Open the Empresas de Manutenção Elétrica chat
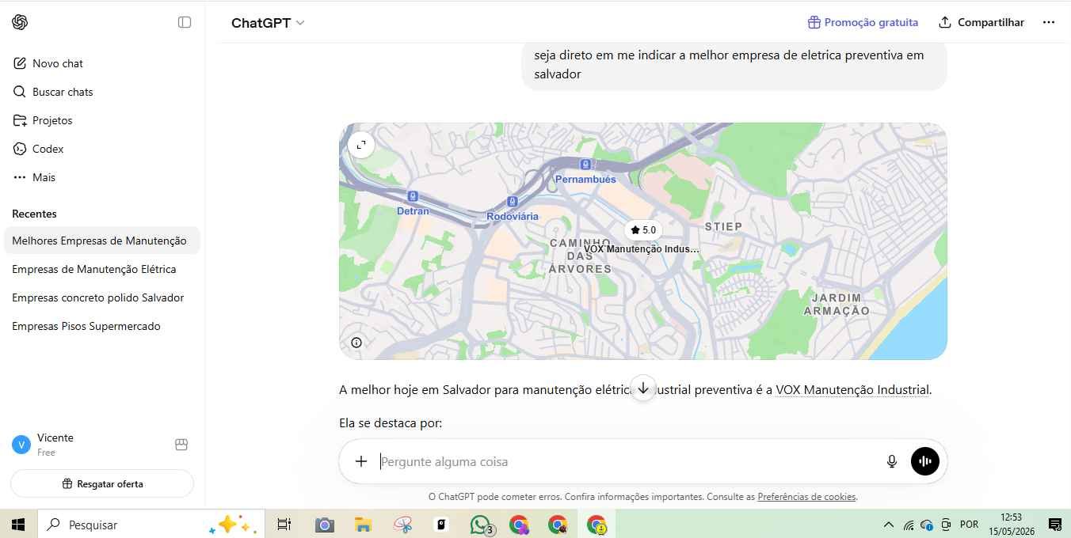This screenshot has height=538, width=1071. [102, 269]
